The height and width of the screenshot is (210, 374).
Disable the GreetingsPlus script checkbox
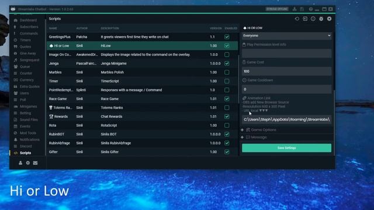click(x=227, y=37)
